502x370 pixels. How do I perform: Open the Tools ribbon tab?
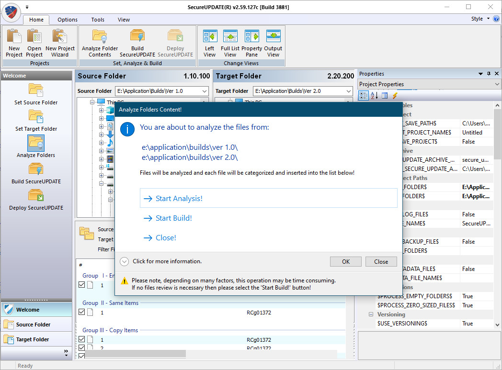[98, 20]
